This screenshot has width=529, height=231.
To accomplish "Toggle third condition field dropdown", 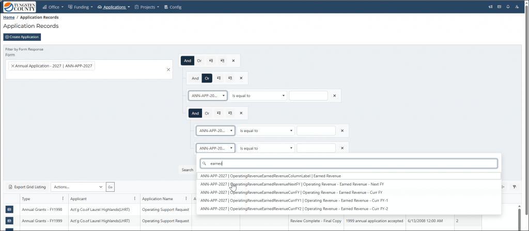I will (215, 148).
